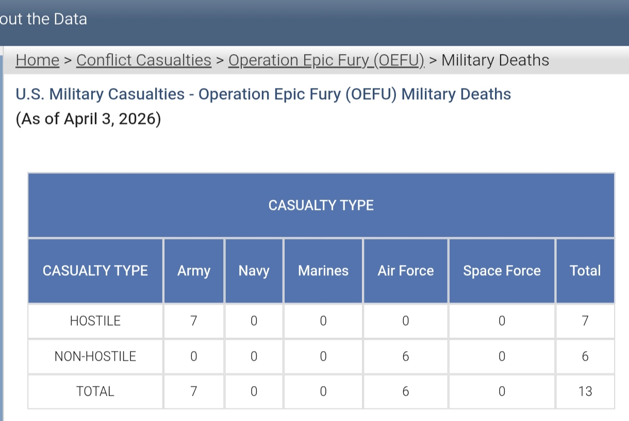The image size is (629, 421).
Task: Select the Navy column header
Action: click(x=254, y=271)
